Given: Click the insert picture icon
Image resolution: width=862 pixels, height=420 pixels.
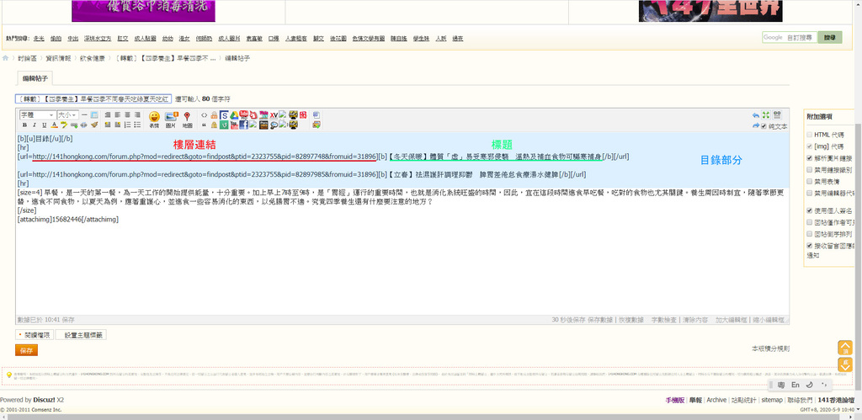Looking at the screenshot, I should (171, 117).
